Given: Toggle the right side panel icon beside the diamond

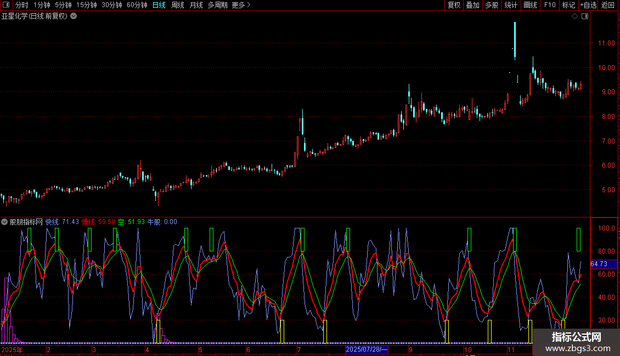Looking at the screenshot, I should (584, 16).
